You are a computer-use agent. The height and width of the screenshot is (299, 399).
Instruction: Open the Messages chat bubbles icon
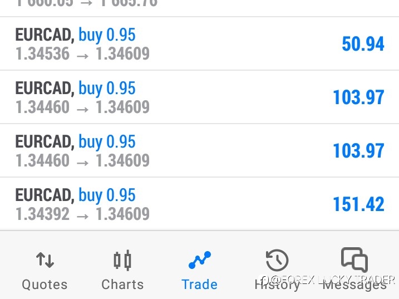coord(354,259)
